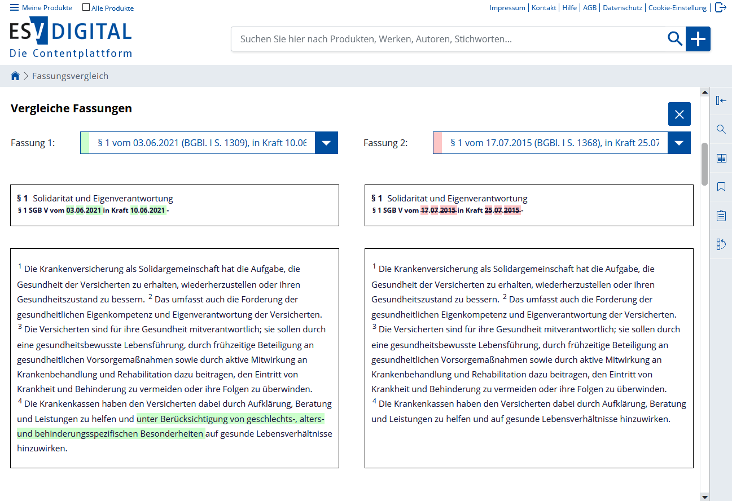Click the Fassung 1 dropdown arrow button

(x=326, y=143)
